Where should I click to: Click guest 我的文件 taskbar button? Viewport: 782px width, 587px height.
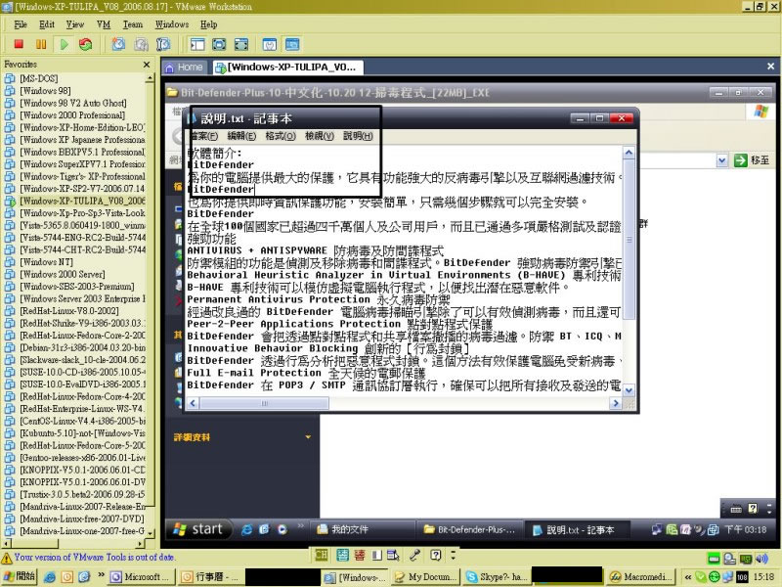pos(362,529)
